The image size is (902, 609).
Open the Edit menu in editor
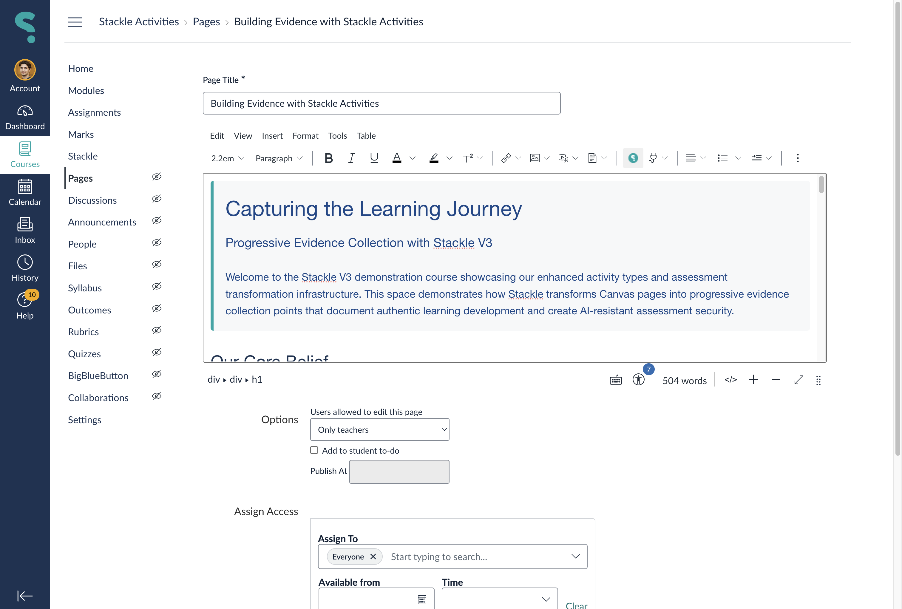pos(217,136)
